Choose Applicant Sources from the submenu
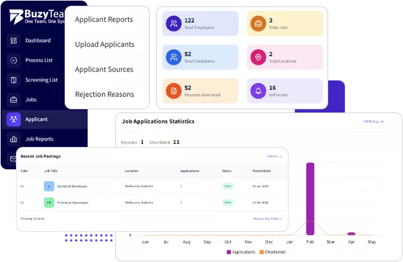 104,70
